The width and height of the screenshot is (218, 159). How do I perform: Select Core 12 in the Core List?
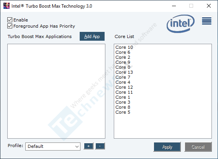click(x=124, y=87)
